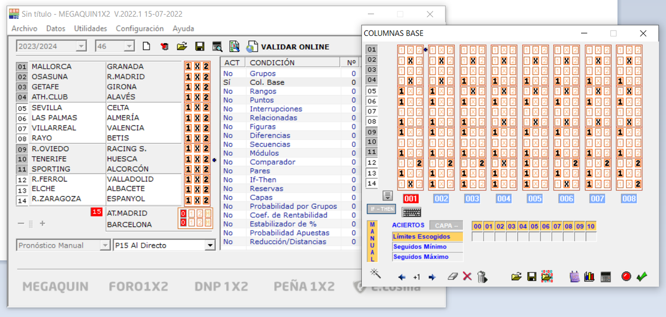The image size is (666, 317).
Task: Click row number 09 in Columnas Base
Action: (372, 132)
